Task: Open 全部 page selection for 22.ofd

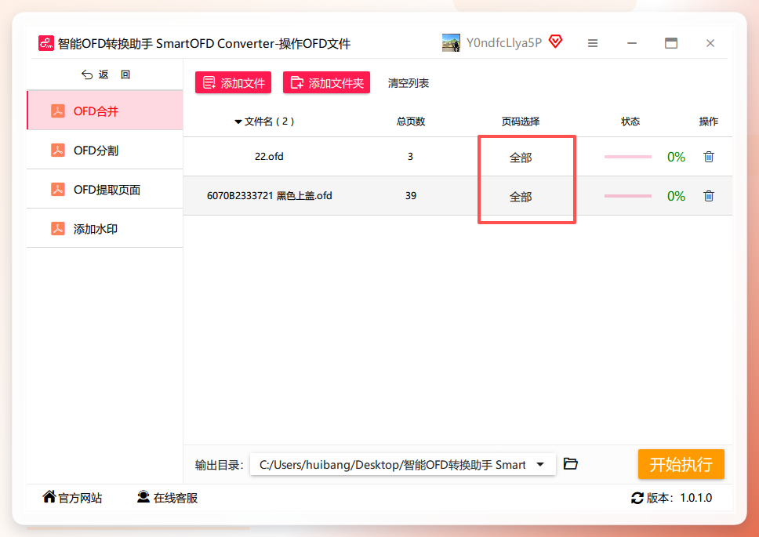Action: click(521, 158)
